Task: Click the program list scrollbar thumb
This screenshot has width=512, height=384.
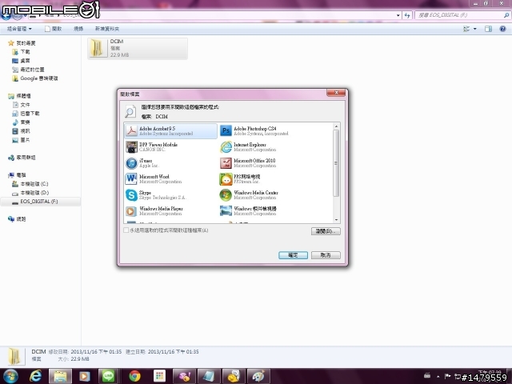Action: click(x=336, y=163)
